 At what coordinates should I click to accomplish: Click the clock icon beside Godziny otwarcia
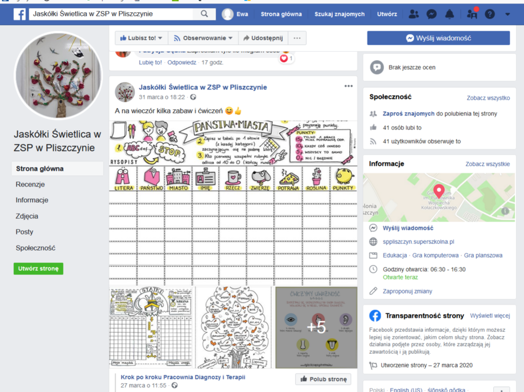tap(373, 269)
